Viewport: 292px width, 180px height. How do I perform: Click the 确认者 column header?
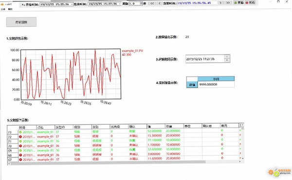tap(211, 126)
